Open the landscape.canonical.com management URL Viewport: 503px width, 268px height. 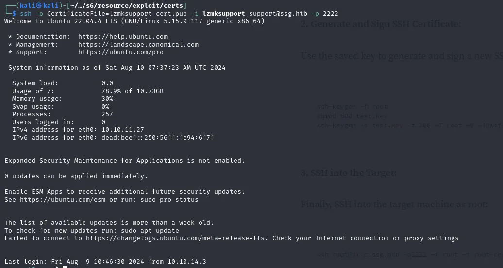[x=138, y=45]
